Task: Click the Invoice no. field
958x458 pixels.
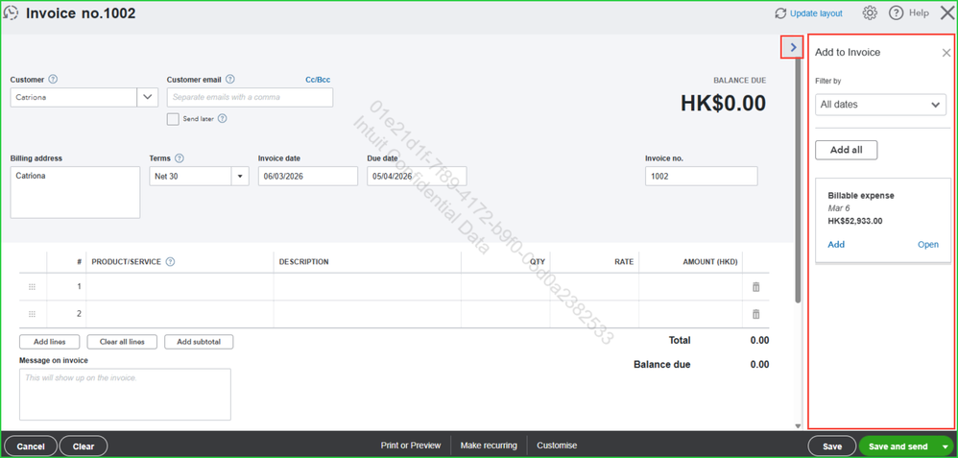Action: click(x=702, y=176)
